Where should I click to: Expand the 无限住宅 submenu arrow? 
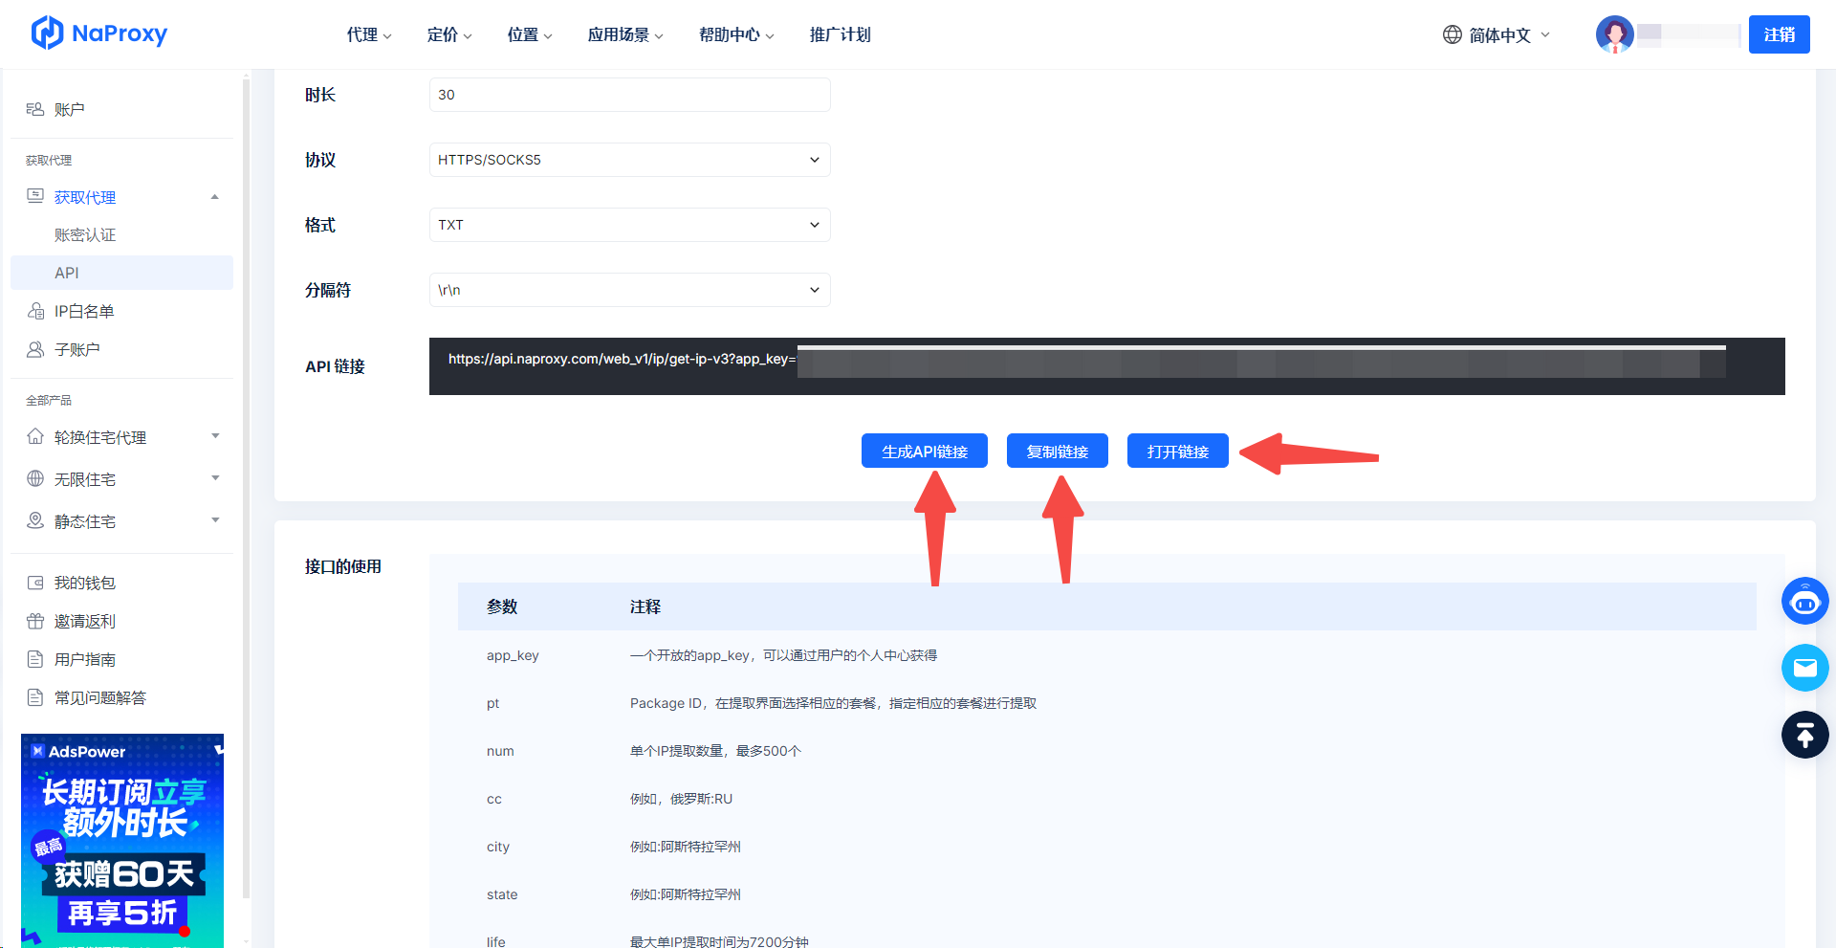(x=215, y=478)
